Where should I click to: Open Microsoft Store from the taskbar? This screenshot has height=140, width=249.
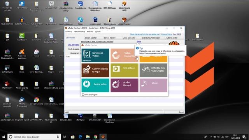73,137
